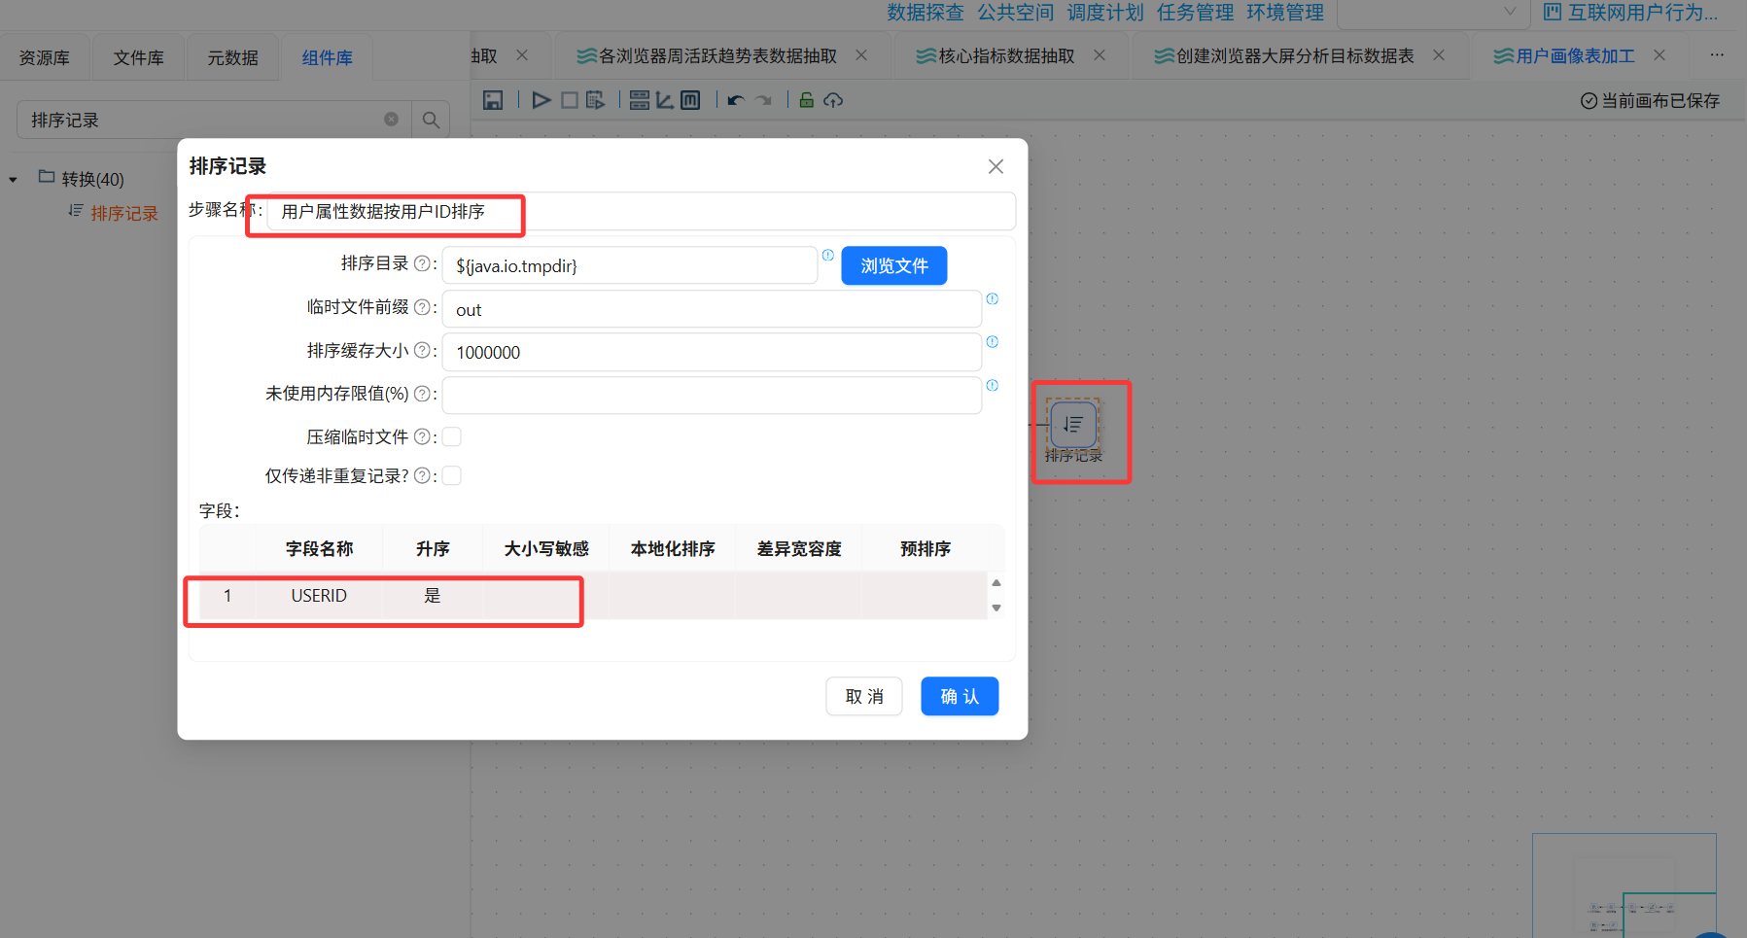The height and width of the screenshot is (938, 1747).
Task: Open the 用户画像表加工 tab
Action: pos(1575,56)
